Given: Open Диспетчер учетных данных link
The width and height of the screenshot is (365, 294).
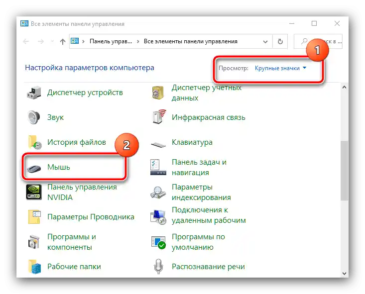Looking at the screenshot, I should (x=207, y=93).
